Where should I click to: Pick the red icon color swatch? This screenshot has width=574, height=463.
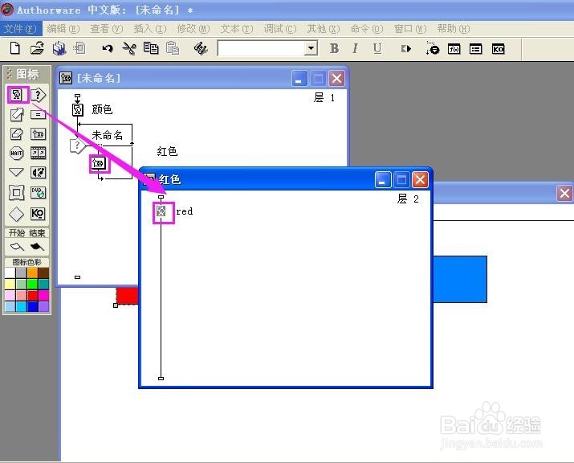click(33, 295)
